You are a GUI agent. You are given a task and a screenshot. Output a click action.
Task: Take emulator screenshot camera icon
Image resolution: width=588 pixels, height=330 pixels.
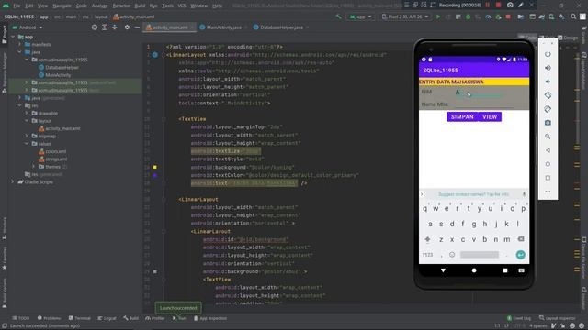548,123
